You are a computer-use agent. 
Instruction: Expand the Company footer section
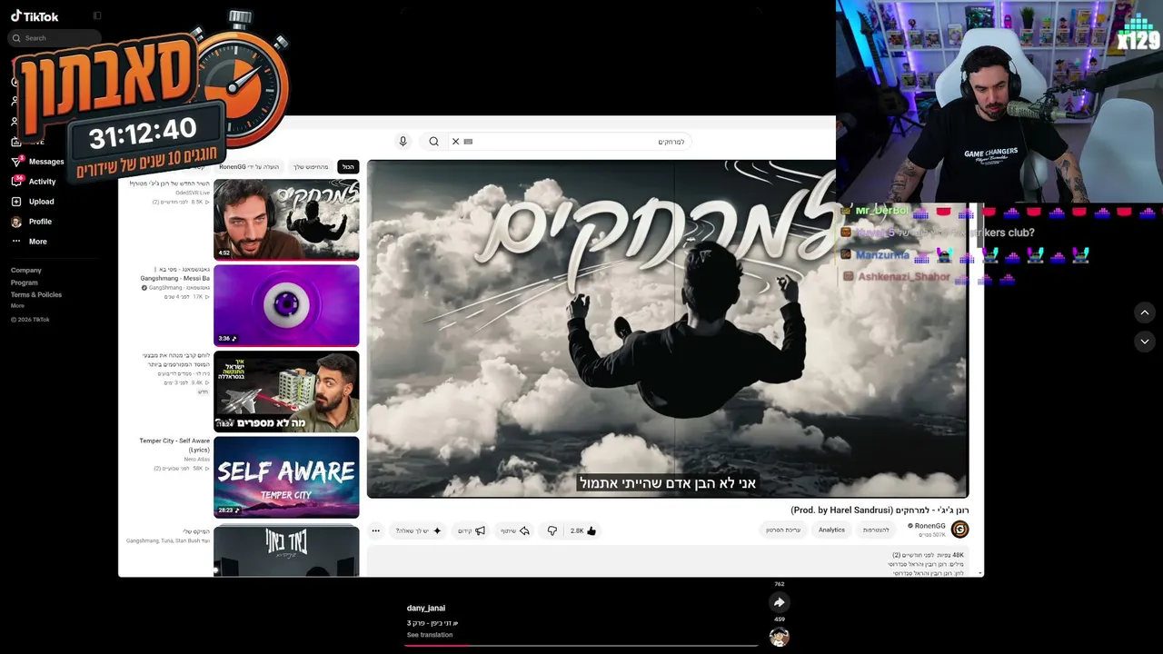(x=26, y=270)
